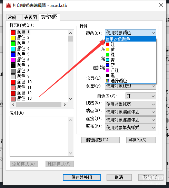Select 青 cyan in the color list
Screen dimensions: 169x188
[x=130, y=60]
